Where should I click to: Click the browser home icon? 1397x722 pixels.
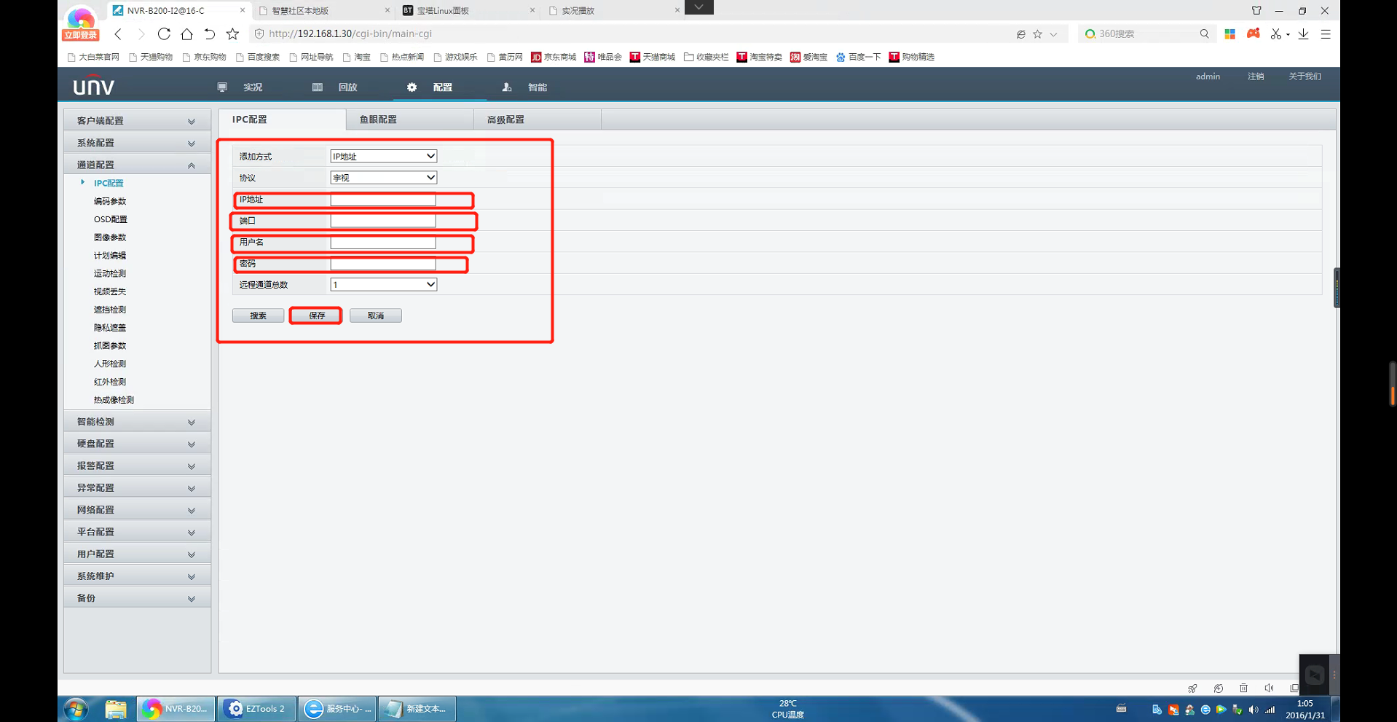pyautogui.click(x=186, y=34)
